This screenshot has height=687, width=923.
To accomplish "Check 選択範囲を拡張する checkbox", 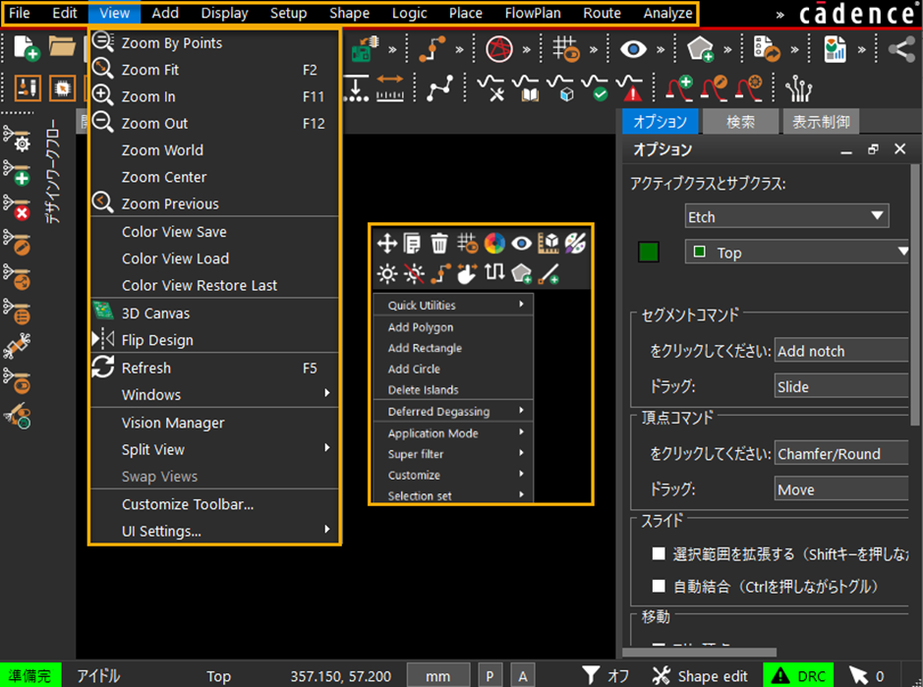I will pyautogui.click(x=659, y=554).
